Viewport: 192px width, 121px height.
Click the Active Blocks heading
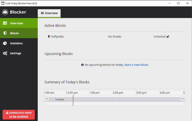tap(55, 26)
